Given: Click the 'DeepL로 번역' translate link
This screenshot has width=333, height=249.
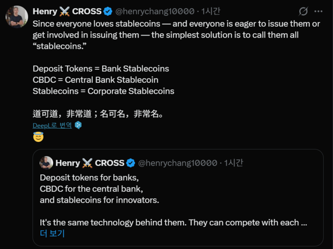Looking at the screenshot, I should [x=52, y=125].
